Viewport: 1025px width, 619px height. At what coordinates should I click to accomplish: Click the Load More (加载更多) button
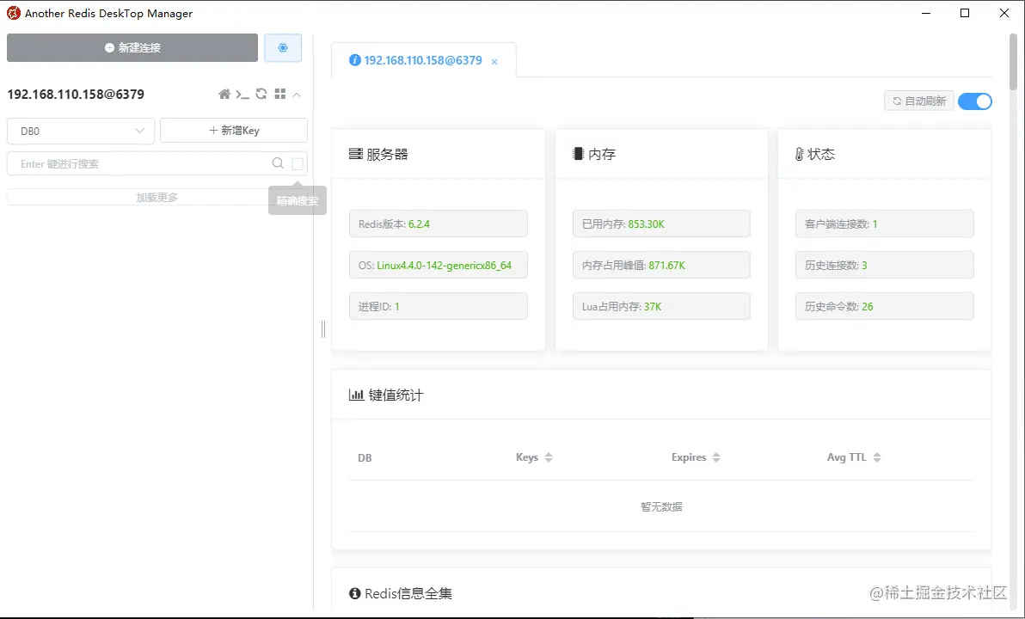point(157,198)
